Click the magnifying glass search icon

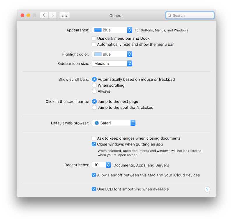point(170,15)
